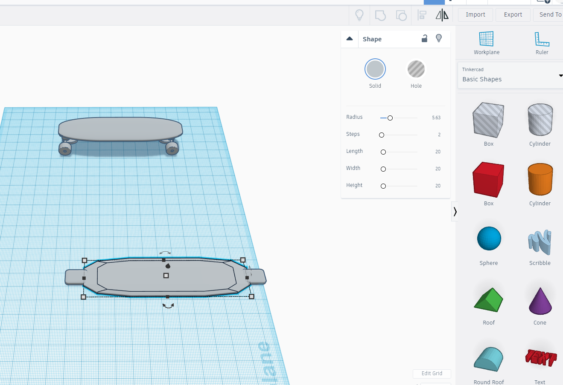Click the Height slider handle
The width and height of the screenshot is (563, 385).
383,186
